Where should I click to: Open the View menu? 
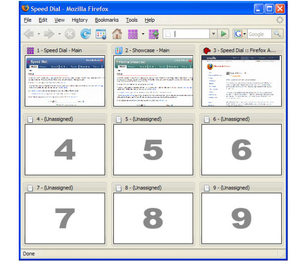click(59, 20)
